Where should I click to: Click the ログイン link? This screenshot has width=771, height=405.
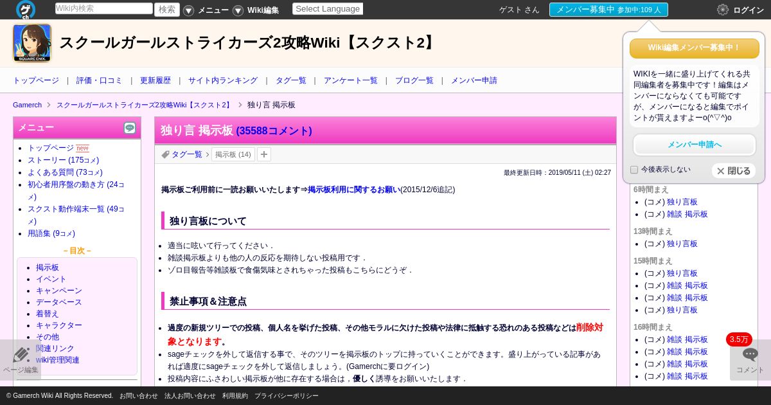pyautogui.click(x=748, y=10)
